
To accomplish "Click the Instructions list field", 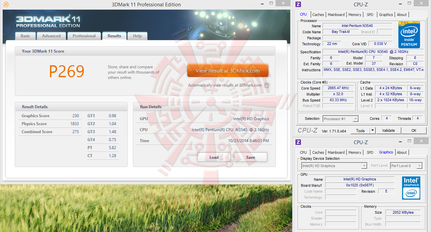I will click(x=373, y=72).
